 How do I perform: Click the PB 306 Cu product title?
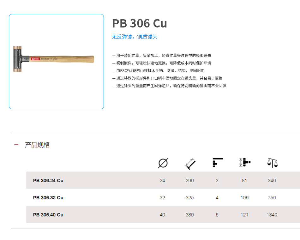click(139, 24)
